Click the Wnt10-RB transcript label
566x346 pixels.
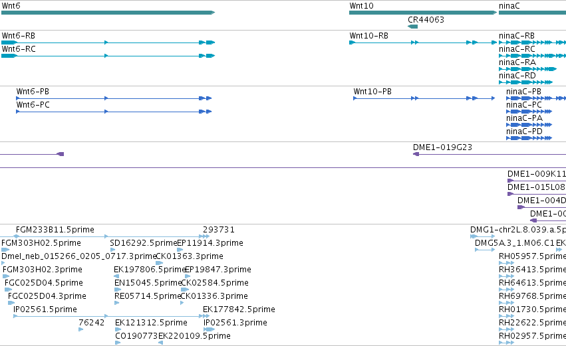(369, 36)
